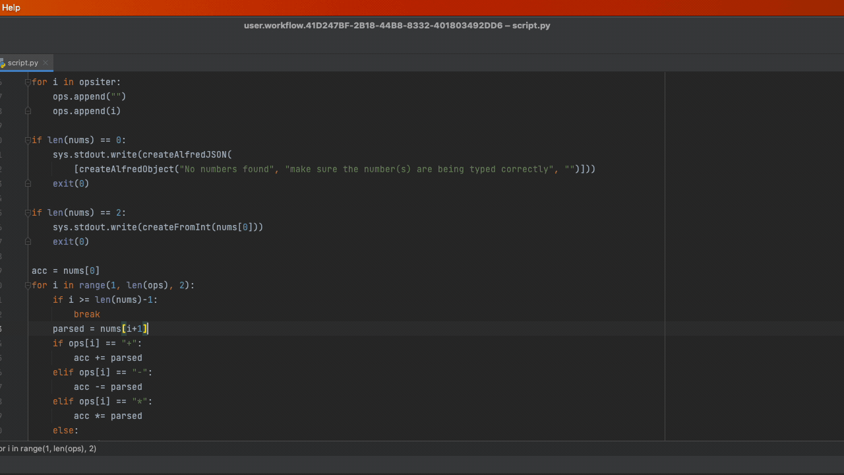Click the "break" statement
The image size is (844, 475).
pyautogui.click(x=86, y=314)
